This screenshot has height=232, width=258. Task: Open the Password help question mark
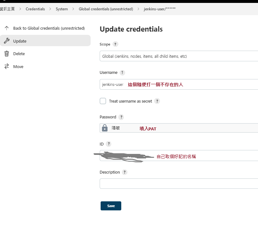(121, 117)
